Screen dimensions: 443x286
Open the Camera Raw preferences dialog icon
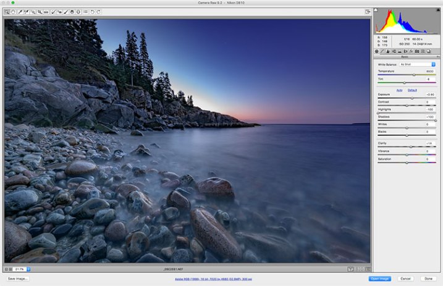click(x=85, y=12)
